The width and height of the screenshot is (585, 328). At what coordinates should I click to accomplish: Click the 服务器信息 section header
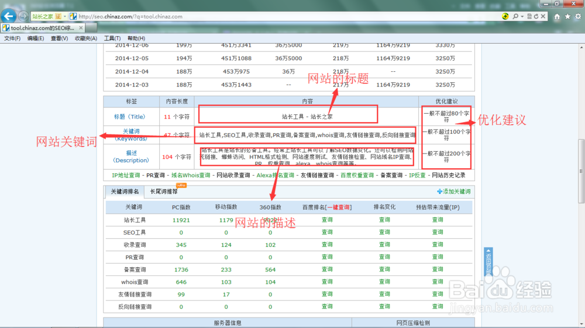click(x=228, y=323)
